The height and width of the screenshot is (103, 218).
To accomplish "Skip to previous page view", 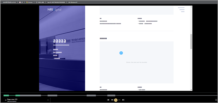I will (108, 100).
